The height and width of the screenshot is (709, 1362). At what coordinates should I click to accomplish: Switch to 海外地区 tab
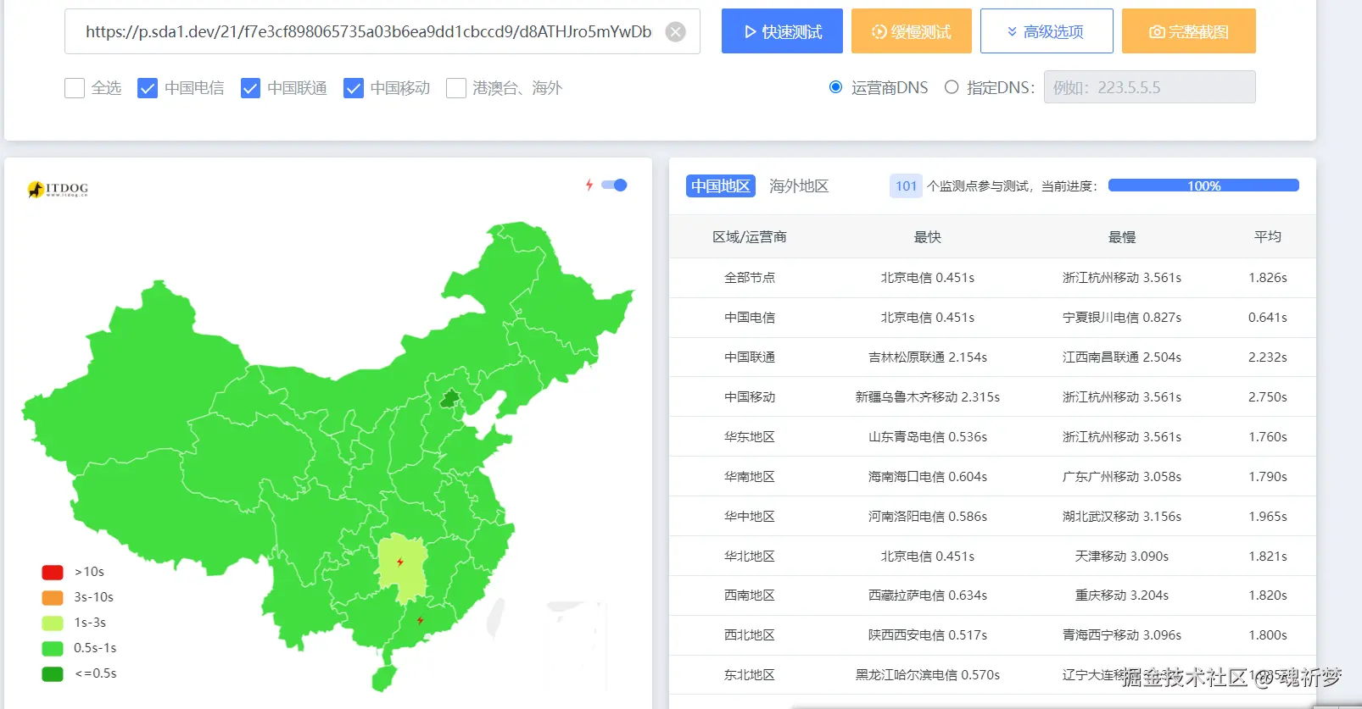[798, 186]
